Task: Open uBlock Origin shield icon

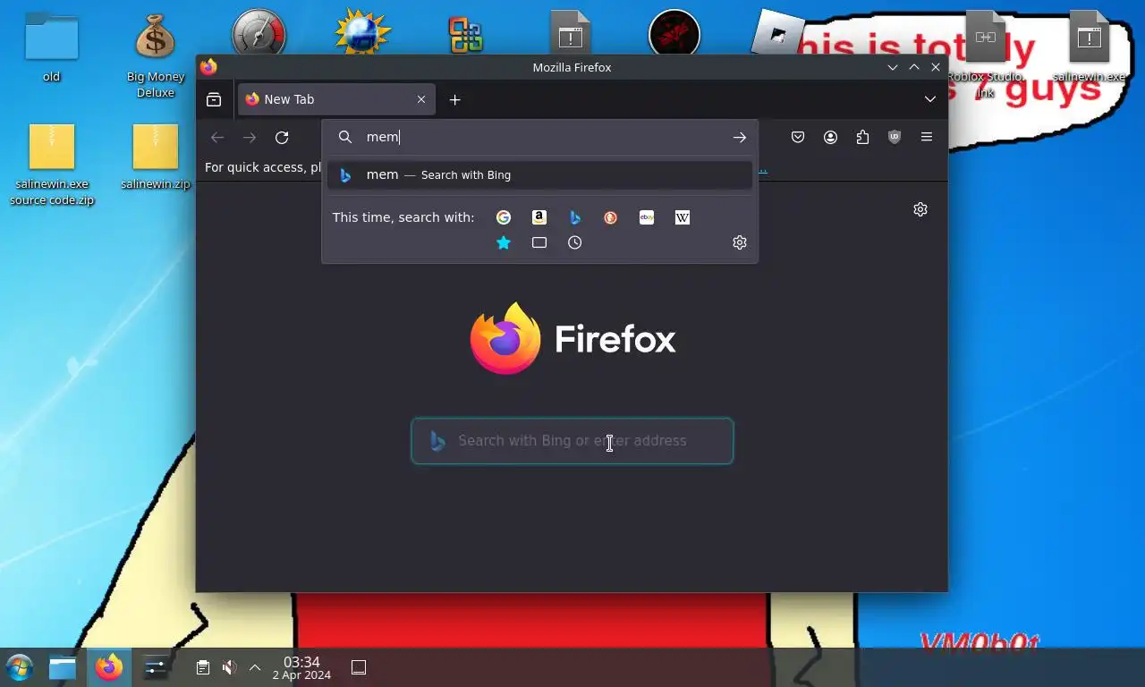Action: point(895,137)
